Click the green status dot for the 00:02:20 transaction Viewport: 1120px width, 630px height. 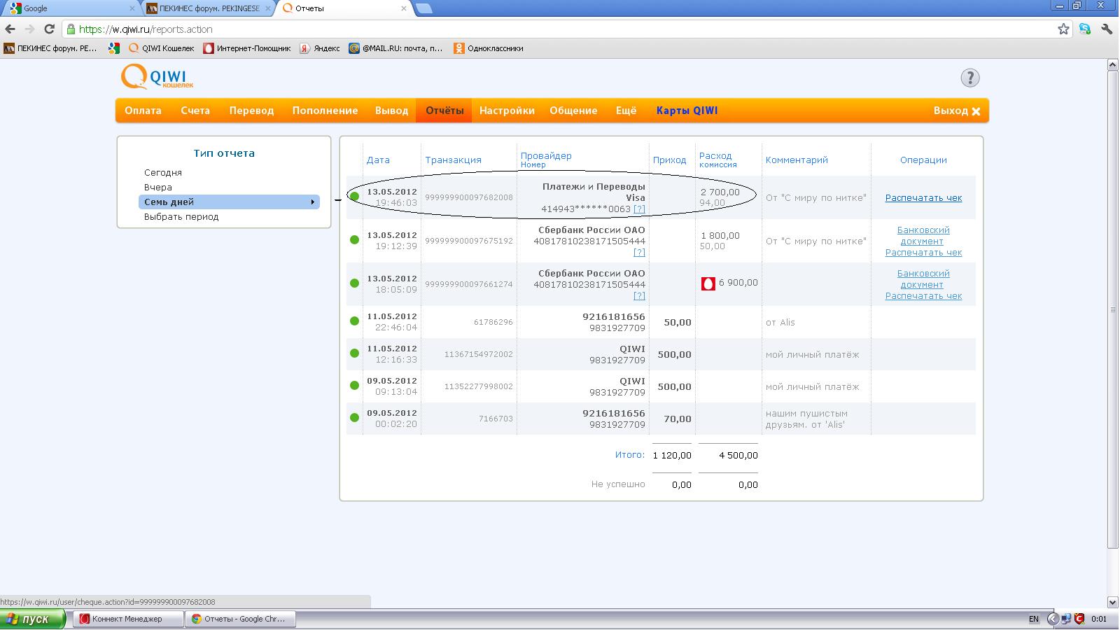pos(354,418)
